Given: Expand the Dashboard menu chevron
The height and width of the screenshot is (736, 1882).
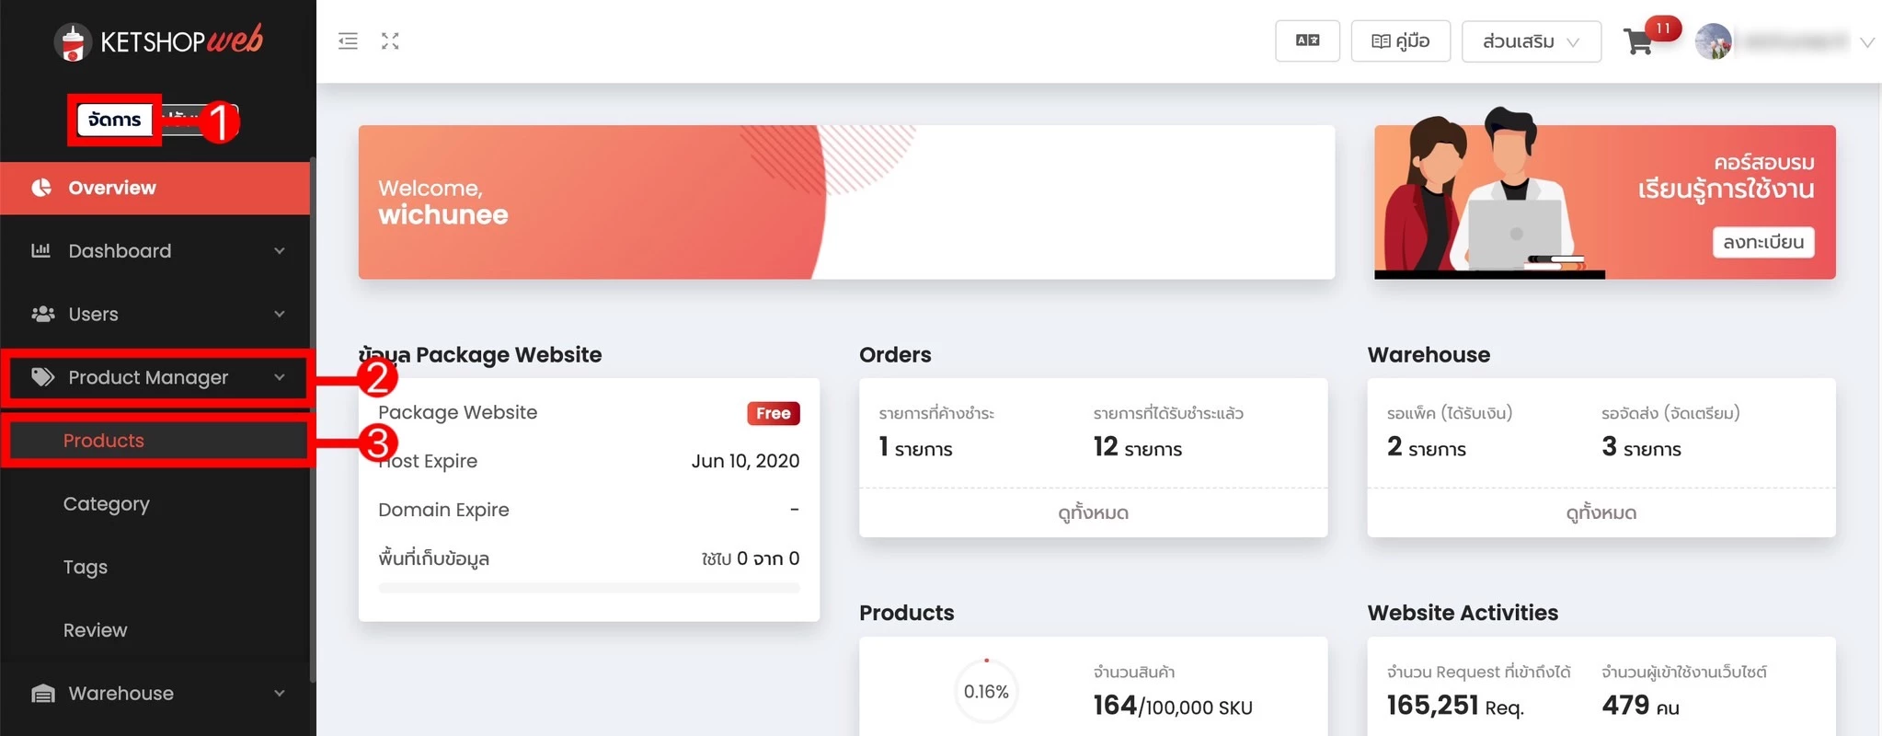Looking at the screenshot, I should point(280,251).
